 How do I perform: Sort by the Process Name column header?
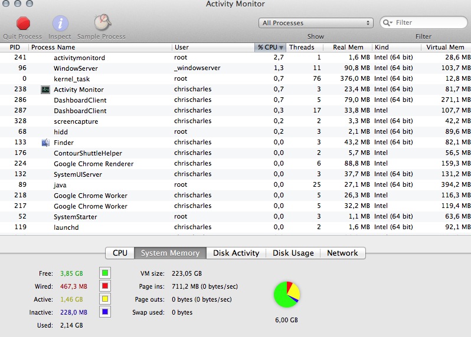point(100,47)
